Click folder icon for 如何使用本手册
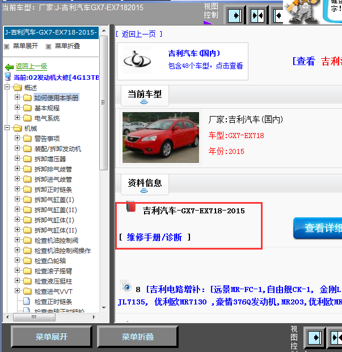342x352 pixels. pyautogui.click(x=27, y=98)
